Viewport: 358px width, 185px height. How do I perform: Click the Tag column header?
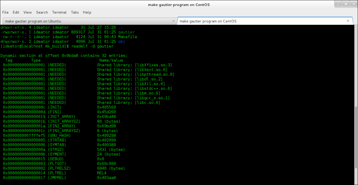click(9, 61)
